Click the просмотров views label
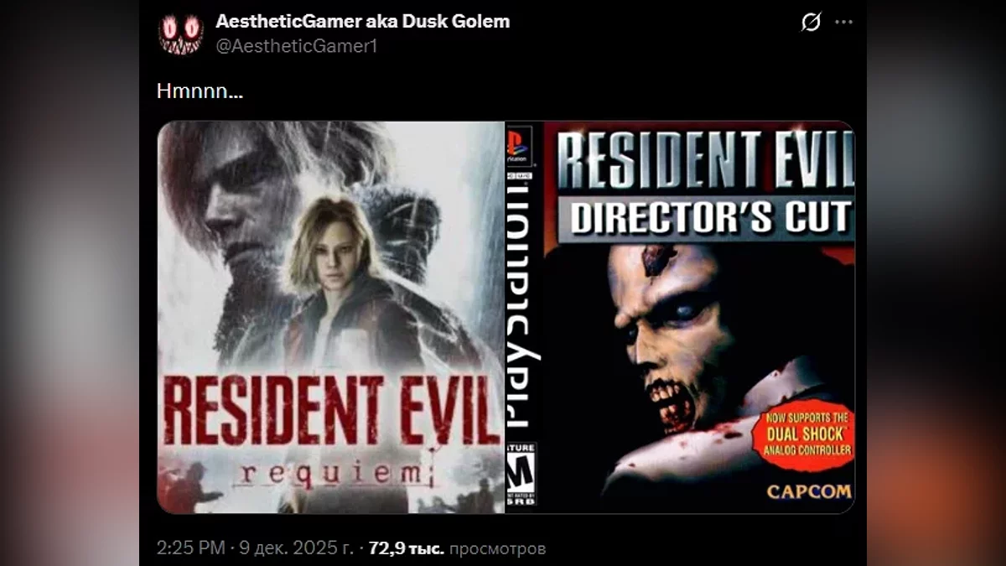1006x566 pixels. pyautogui.click(x=497, y=549)
